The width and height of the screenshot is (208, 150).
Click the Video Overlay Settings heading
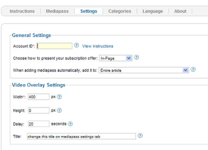click(39, 85)
